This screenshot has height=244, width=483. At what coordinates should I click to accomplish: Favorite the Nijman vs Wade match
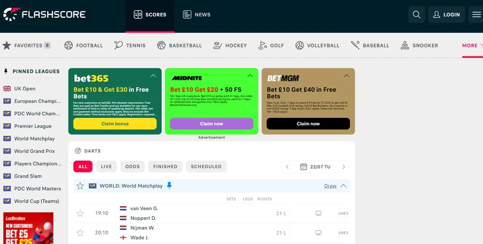[80, 233]
